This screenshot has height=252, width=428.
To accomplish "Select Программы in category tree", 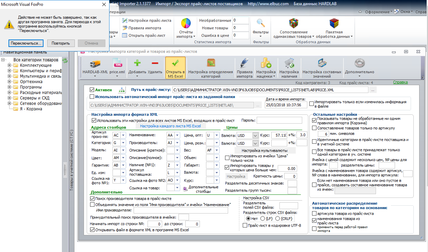I will click(x=31, y=87).
